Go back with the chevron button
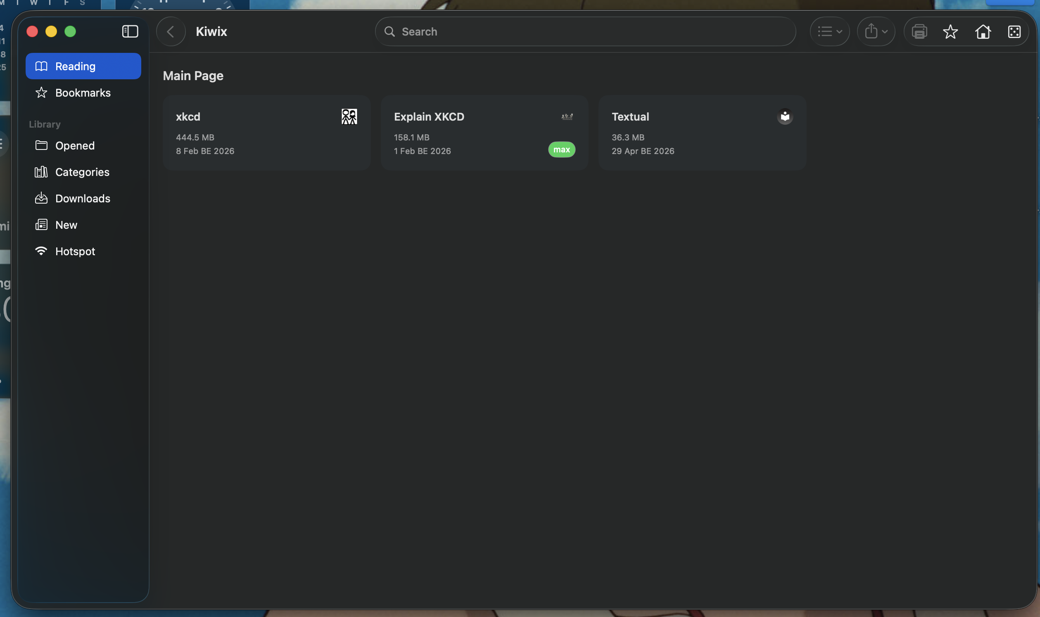 click(171, 32)
